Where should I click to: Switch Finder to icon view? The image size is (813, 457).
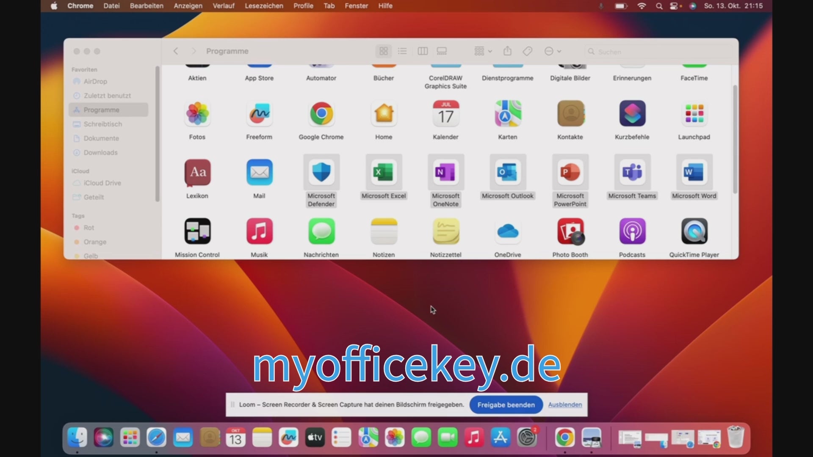click(384, 51)
